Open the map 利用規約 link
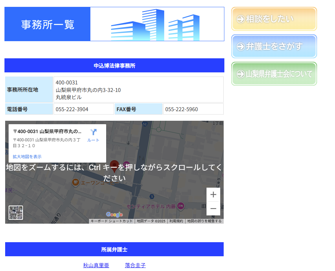Image resolution: width=335 pixels, height=271 pixels. pyautogui.click(x=176, y=221)
